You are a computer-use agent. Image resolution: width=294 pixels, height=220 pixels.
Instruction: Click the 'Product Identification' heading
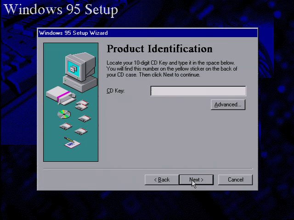(159, 49)
